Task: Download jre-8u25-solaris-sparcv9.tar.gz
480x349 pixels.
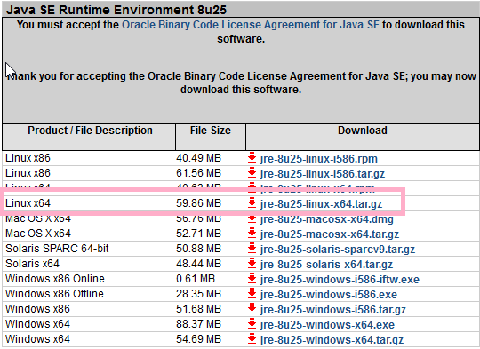Action: [338, 249]
